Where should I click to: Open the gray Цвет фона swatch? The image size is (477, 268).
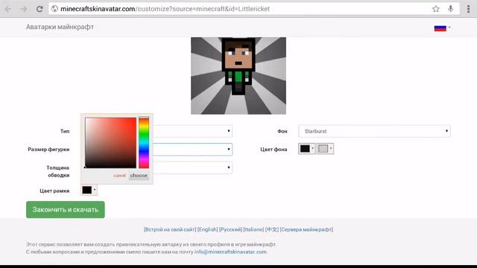(x=325, y=149)
